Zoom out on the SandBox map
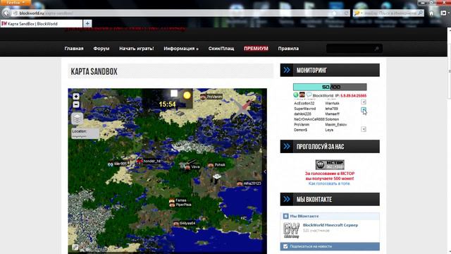451x254 pixels. pyautogui.click(x=76, y=104)
